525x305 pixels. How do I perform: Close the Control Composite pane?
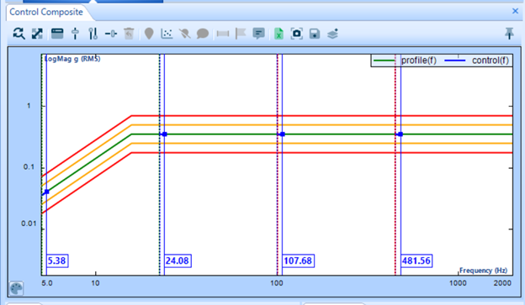(x=515, y=11)
